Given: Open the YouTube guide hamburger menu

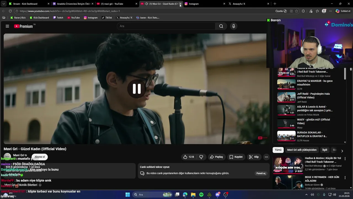Looking at the screenshot, I should [7, 26].
